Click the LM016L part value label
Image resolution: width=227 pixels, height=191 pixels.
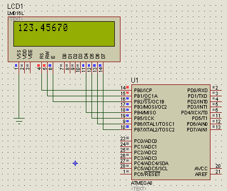tap(16, 13)
